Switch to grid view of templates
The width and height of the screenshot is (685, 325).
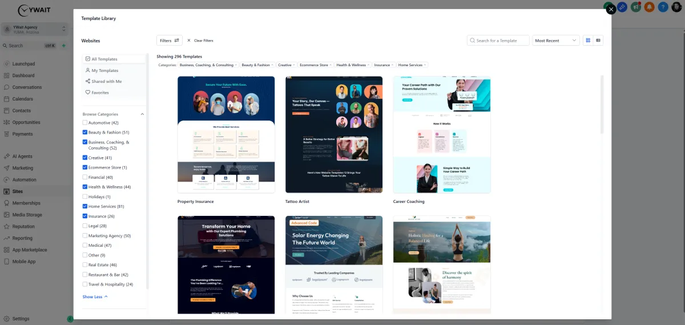588,41
